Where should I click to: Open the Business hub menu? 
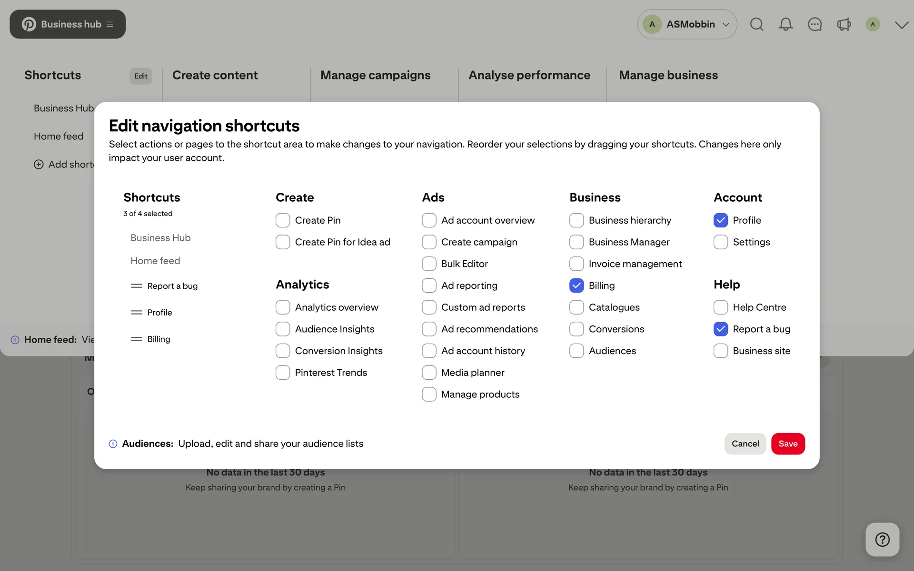click(68, 24)
